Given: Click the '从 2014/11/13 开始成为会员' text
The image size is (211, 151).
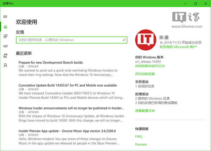Looking at the screenshot, I should point(180,42).
